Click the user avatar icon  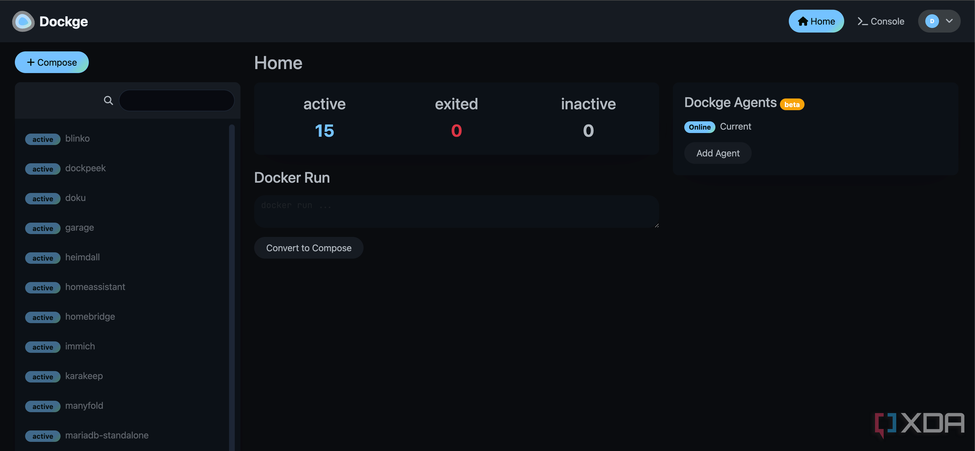[932, 21]
